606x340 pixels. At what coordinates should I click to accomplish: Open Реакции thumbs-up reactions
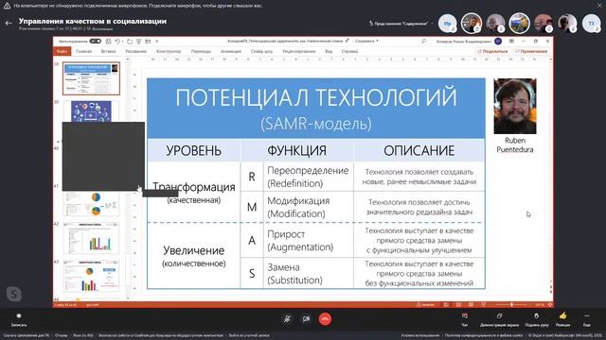[562, 319]
